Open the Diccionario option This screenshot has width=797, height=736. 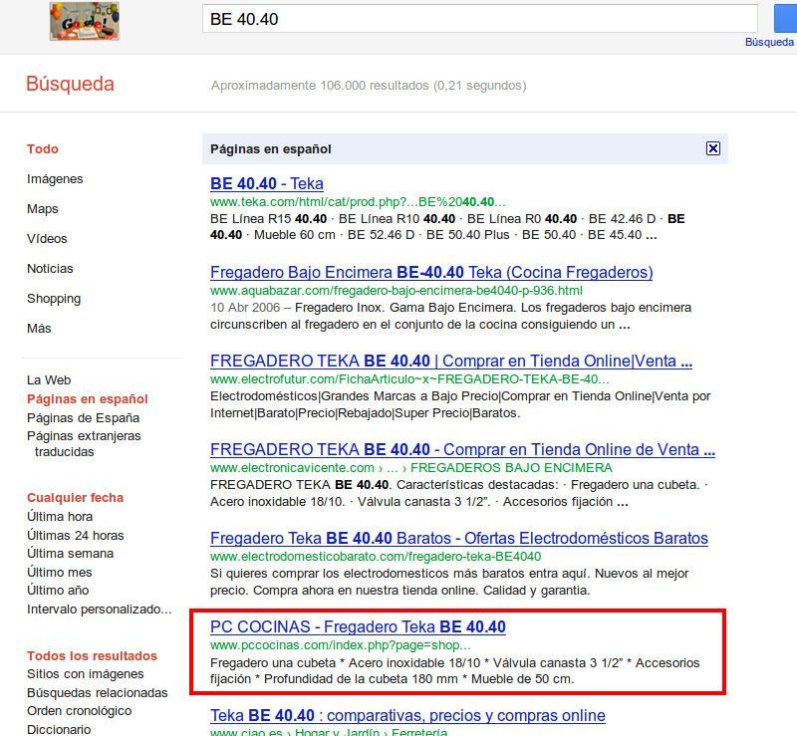click(x=59, y=729)
